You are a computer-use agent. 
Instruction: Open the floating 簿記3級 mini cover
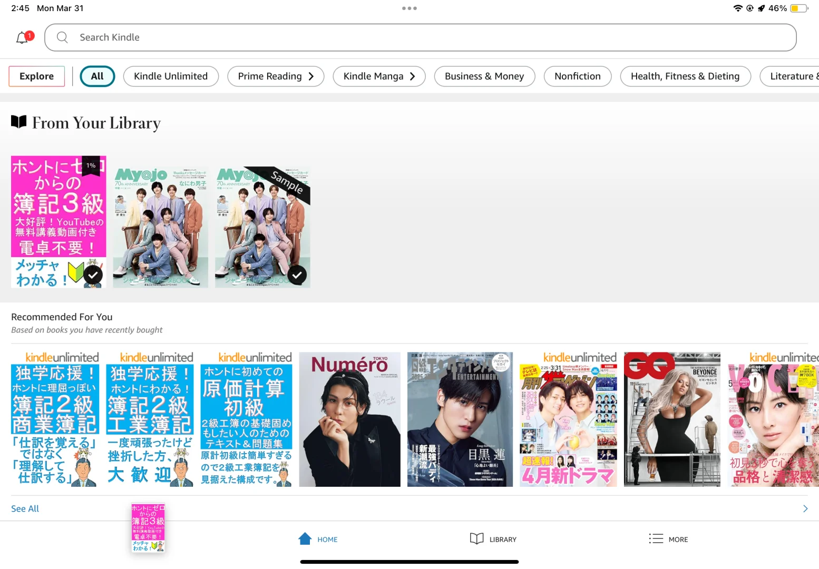[x=148, y=528]
